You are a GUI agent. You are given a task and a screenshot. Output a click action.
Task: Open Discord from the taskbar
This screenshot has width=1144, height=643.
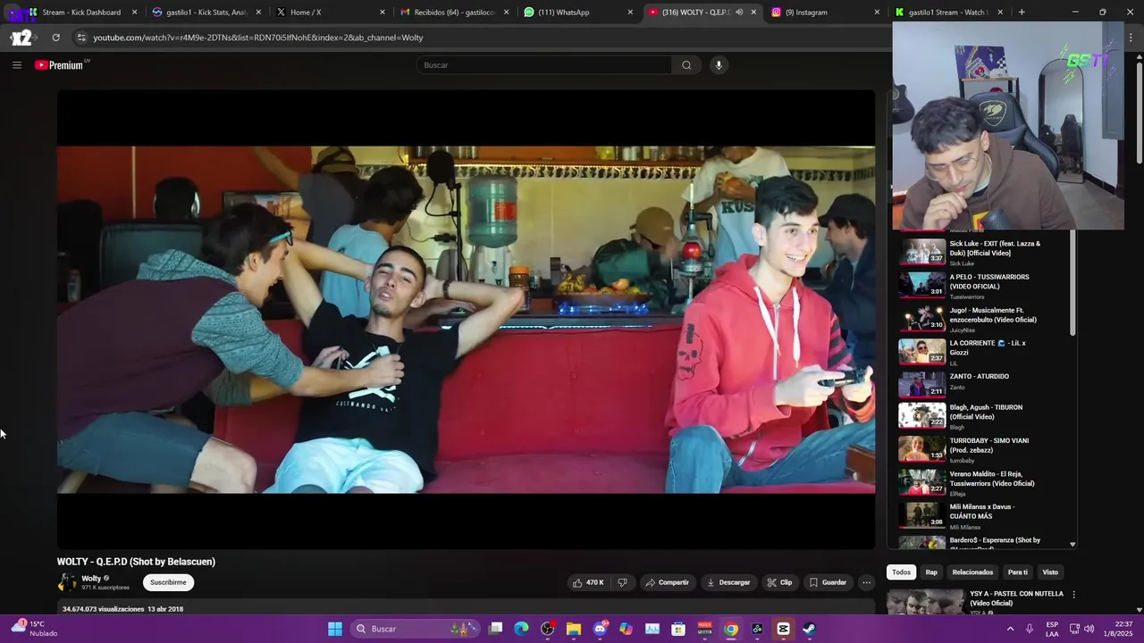point(600,629)
